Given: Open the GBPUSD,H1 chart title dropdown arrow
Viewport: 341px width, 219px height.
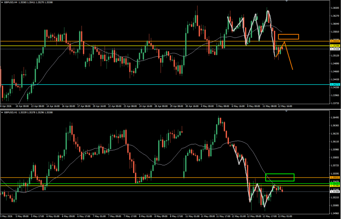Looking at the screenshot, I should click(2, 112).
